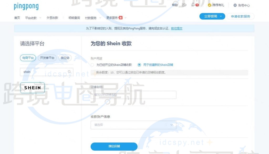Click the feedback edit icon next to 帮助

pyautogui.click(x=184, y=4)
